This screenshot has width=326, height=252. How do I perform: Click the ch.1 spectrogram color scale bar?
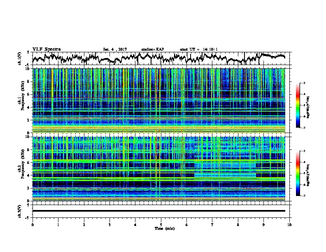[298, 105]
